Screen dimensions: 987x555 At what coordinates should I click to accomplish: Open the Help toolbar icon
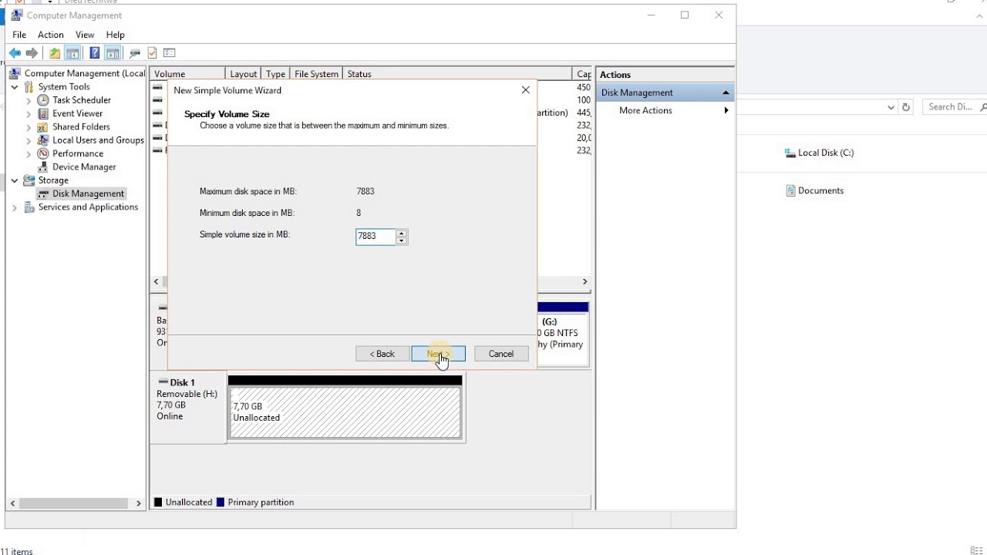pos(94,53)
